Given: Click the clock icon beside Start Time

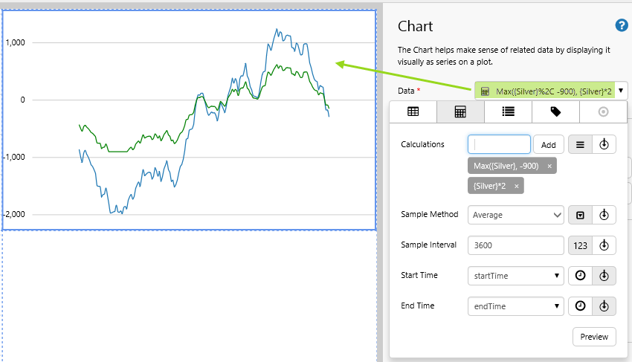Looking at the screenshot, I should click(580, 276).
